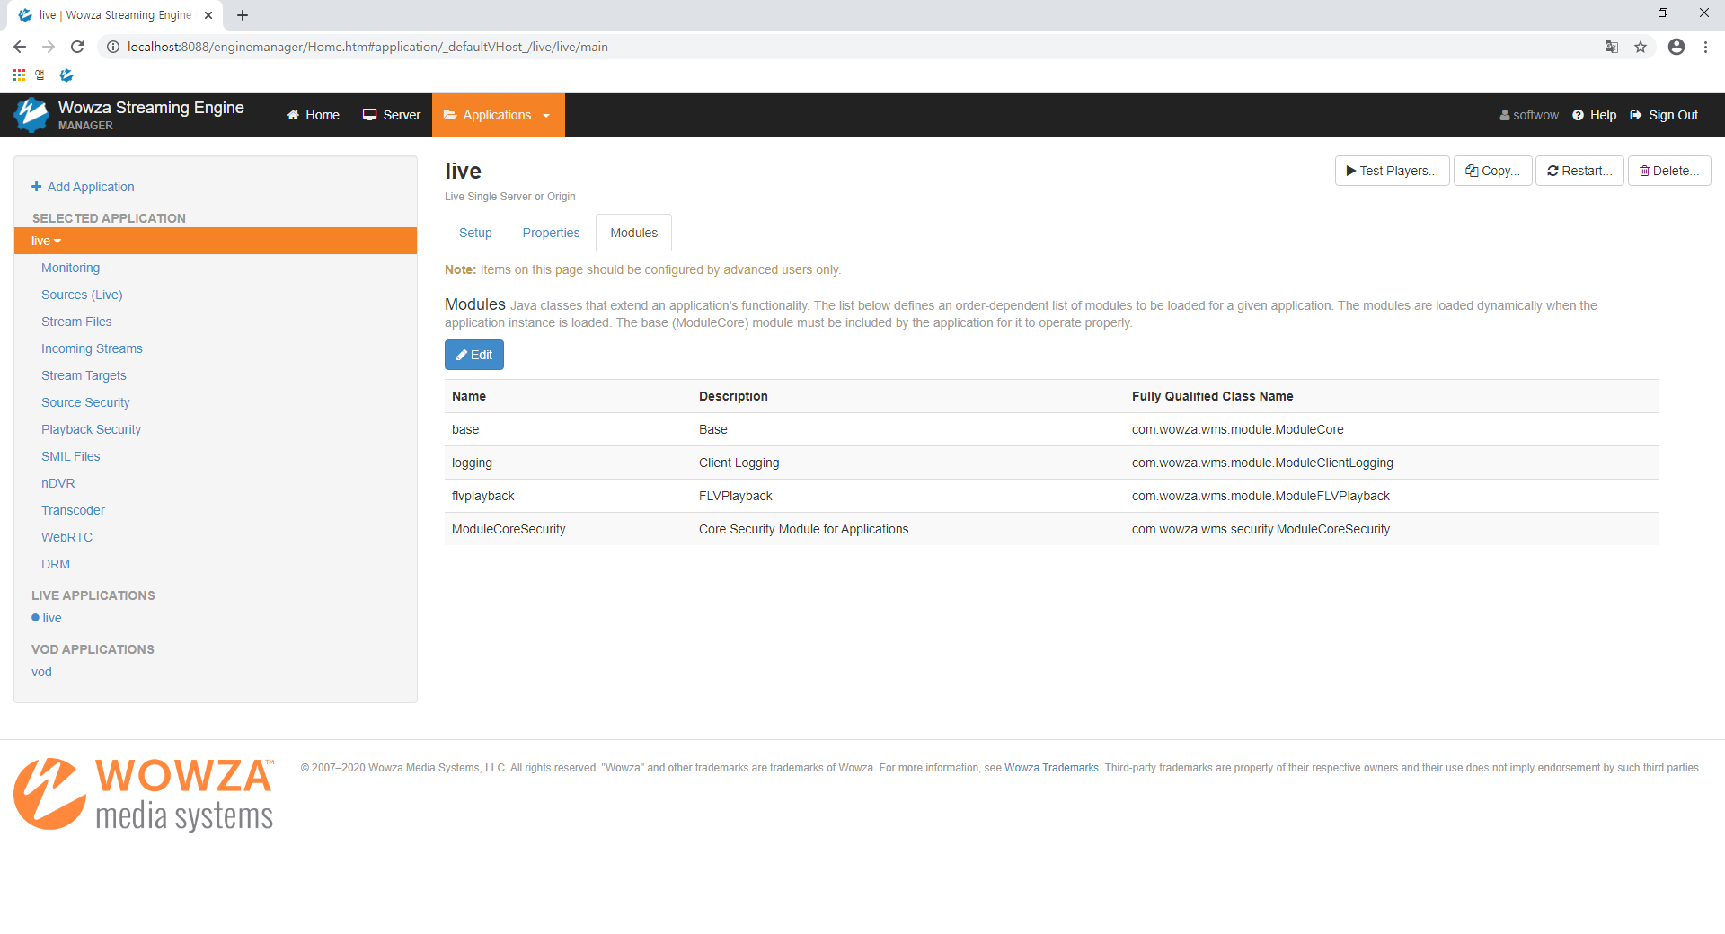Open the Chrome profile icon
This screenshot has height=934, width=1725.
point(1676,47)
